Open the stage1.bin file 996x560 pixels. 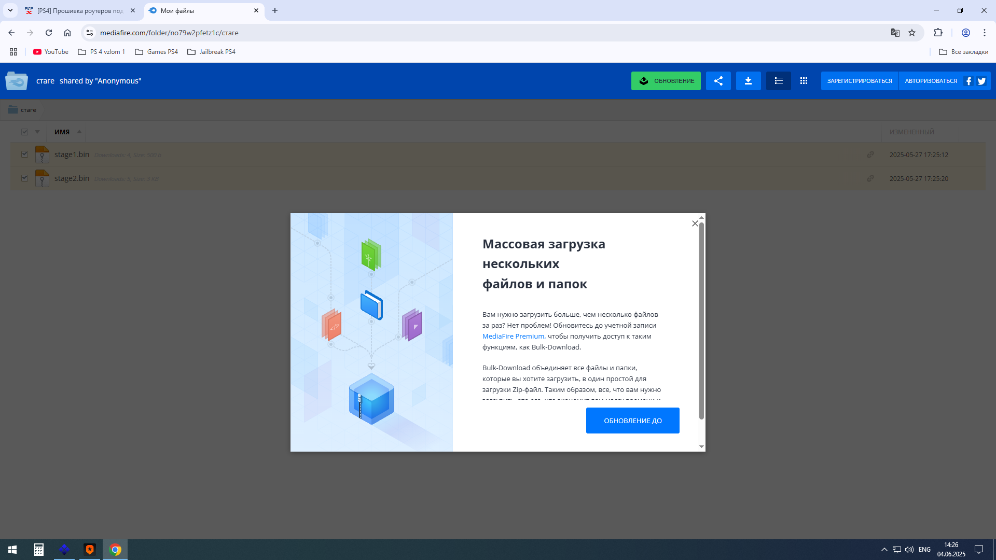(72, 155)
